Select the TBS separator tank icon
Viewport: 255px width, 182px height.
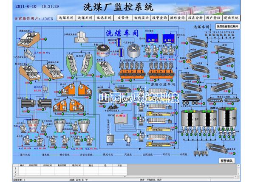[x=103, y=50]
